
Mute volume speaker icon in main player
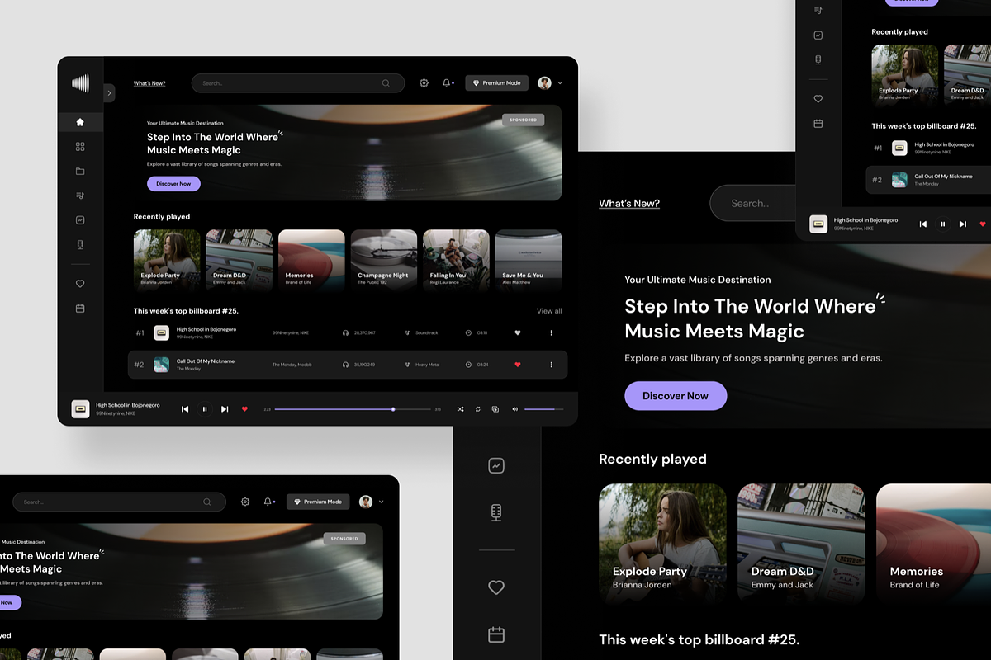click(515, 409)
